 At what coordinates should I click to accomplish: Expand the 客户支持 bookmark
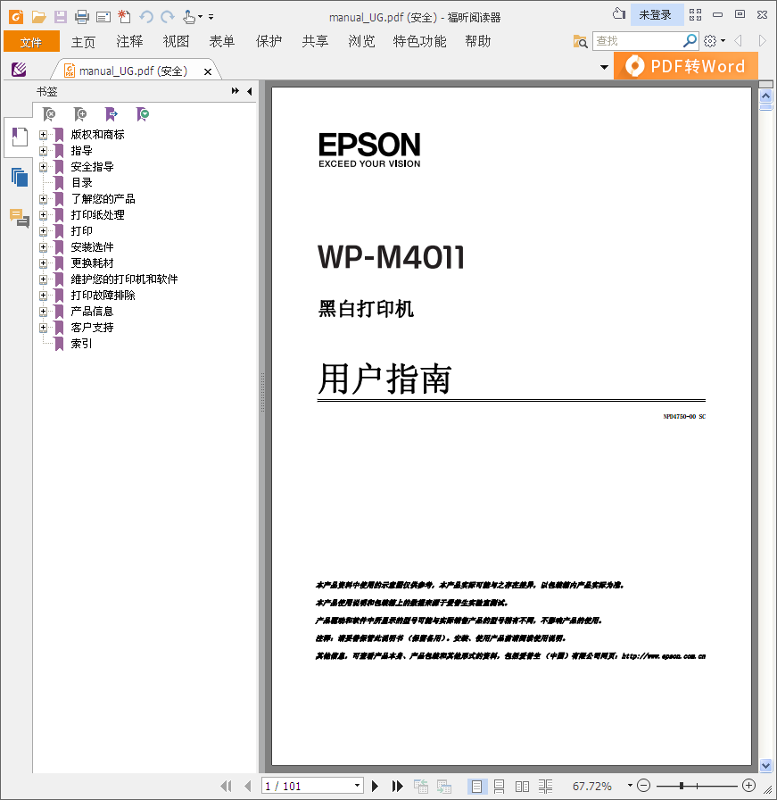pos(44,328)
